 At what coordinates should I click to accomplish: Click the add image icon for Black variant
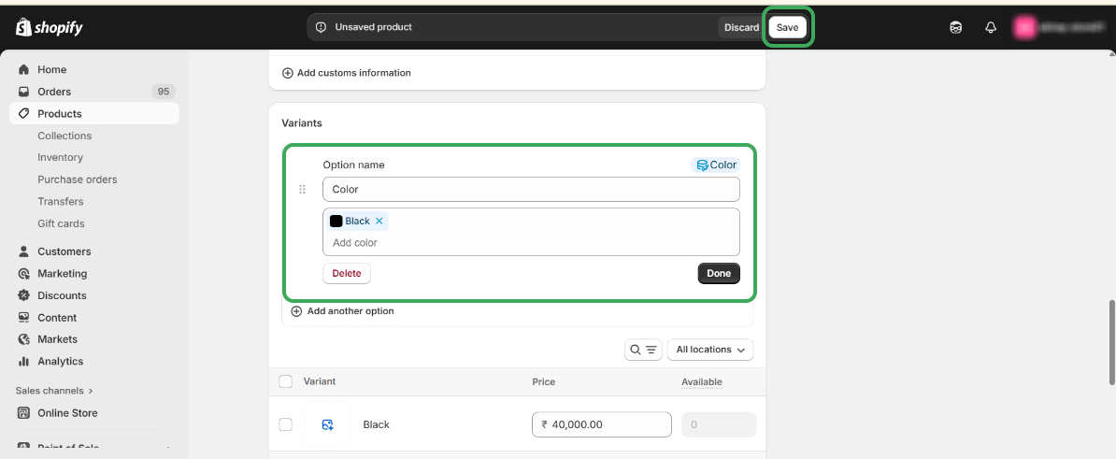[327, 424]
